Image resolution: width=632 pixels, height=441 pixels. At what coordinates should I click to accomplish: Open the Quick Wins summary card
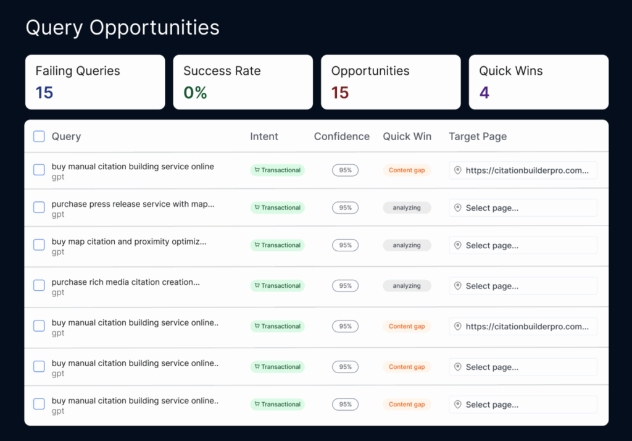(x=538, y=82)
